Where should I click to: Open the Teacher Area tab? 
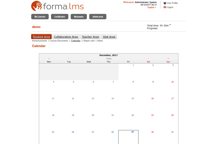click(90, 37)
